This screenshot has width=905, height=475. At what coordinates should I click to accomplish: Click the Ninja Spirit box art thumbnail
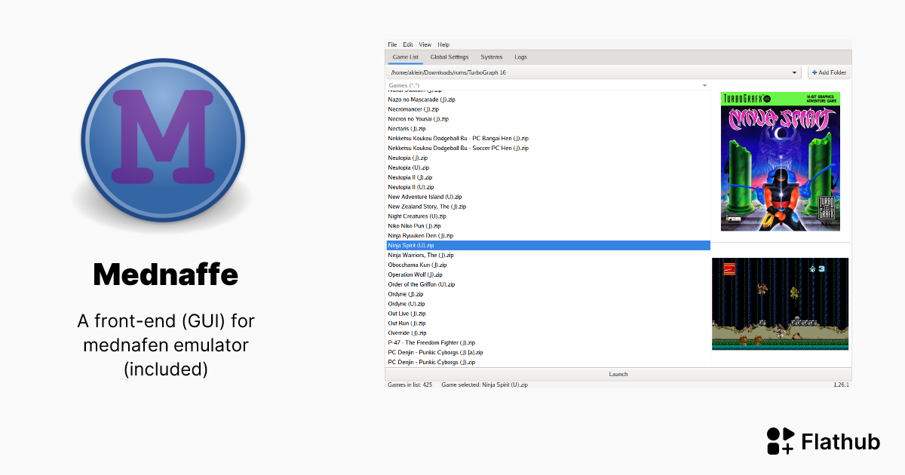pos(780,161)
